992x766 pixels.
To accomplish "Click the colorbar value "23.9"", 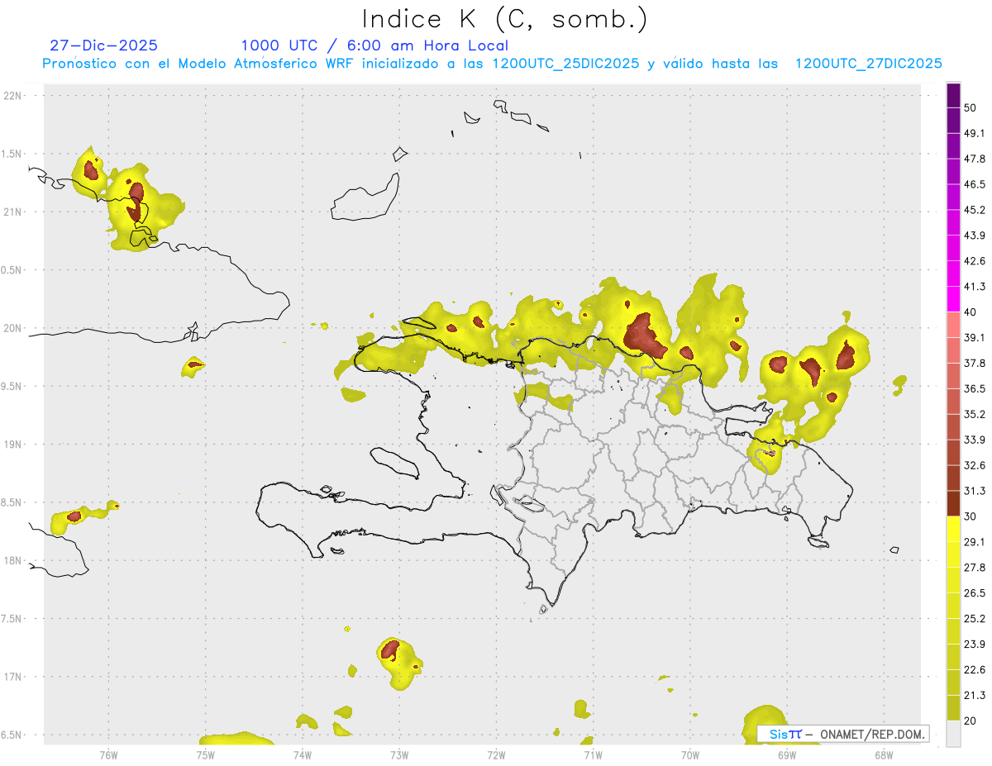I will coord(974,645).
